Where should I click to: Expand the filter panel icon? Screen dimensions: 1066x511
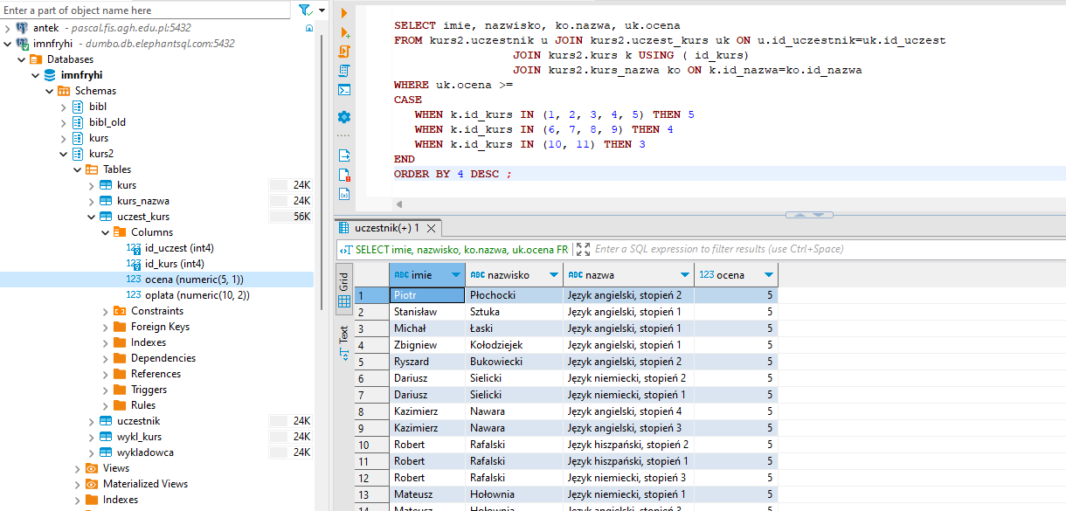tap(584, 249)
